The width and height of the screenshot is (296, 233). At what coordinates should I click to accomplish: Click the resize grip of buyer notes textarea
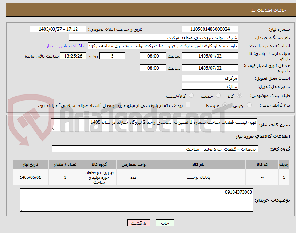tap(22, 210)
